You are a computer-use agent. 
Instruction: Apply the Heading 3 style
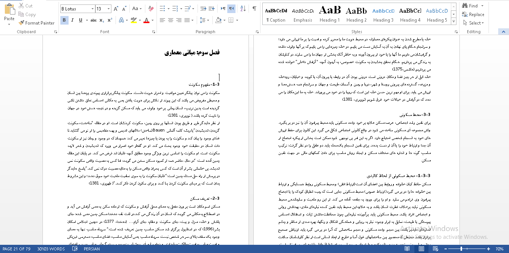[383, 15]
